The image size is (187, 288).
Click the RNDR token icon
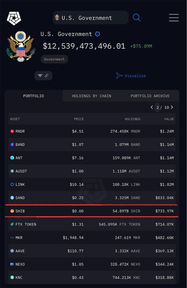point(12,131)
